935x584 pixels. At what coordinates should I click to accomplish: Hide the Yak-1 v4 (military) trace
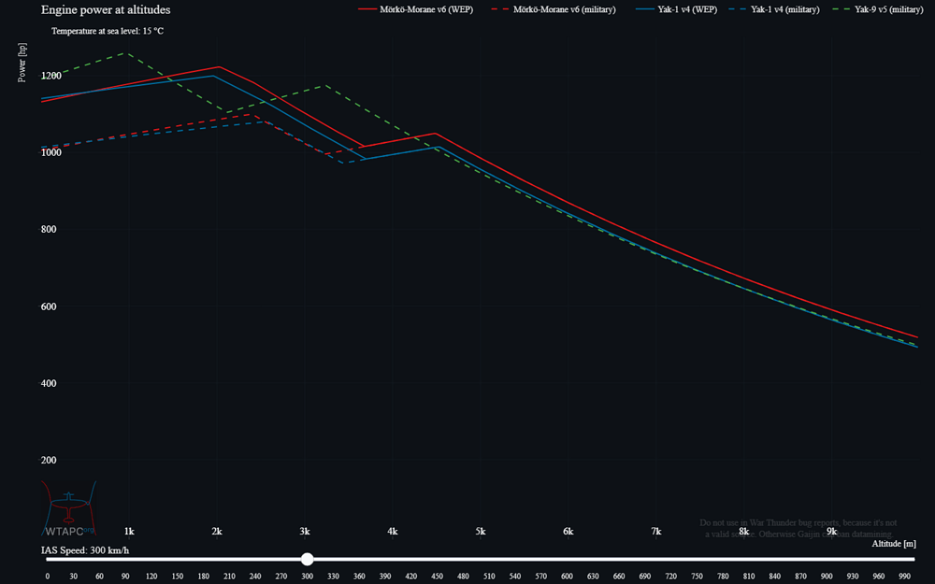coord(774,9)
